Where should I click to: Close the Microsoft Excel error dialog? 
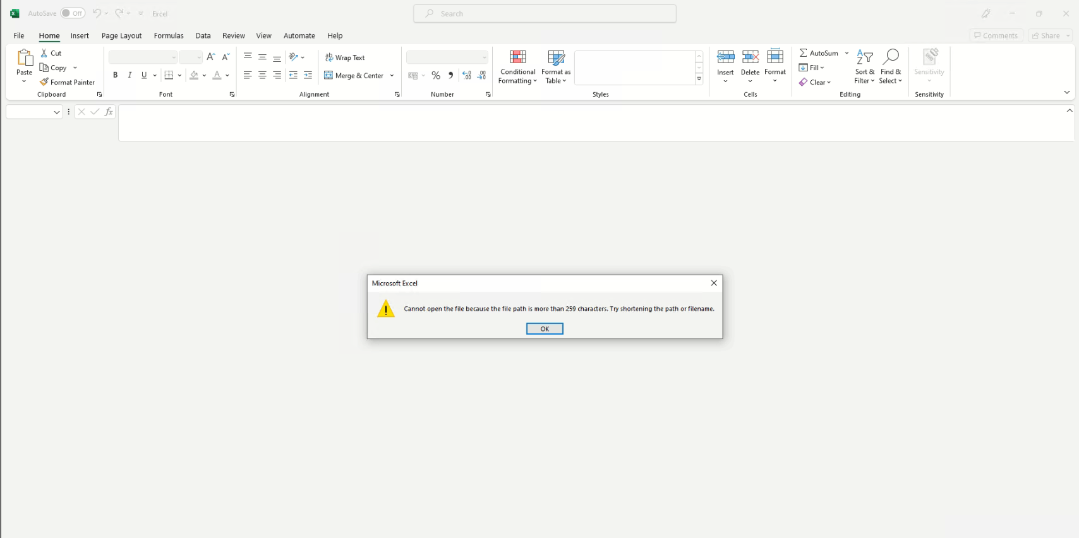point(714,283)
